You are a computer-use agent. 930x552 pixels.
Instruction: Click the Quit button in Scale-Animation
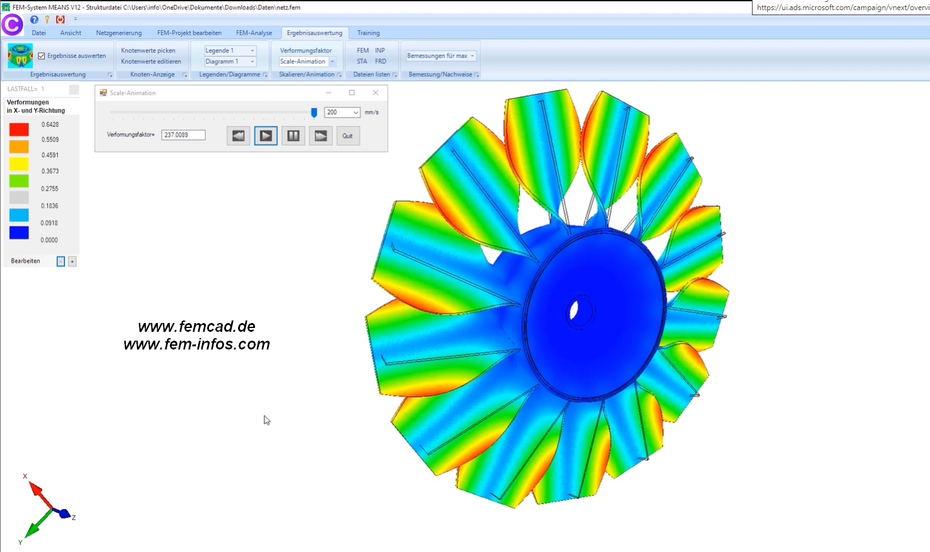[348, 136]
